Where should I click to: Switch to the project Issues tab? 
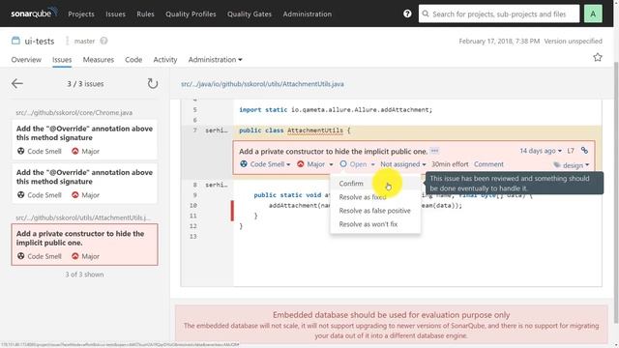pyautogui.click(x=62, y=60)
